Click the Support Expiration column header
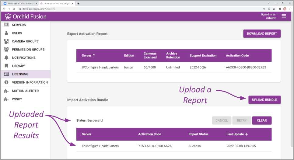 pos(203,55)
